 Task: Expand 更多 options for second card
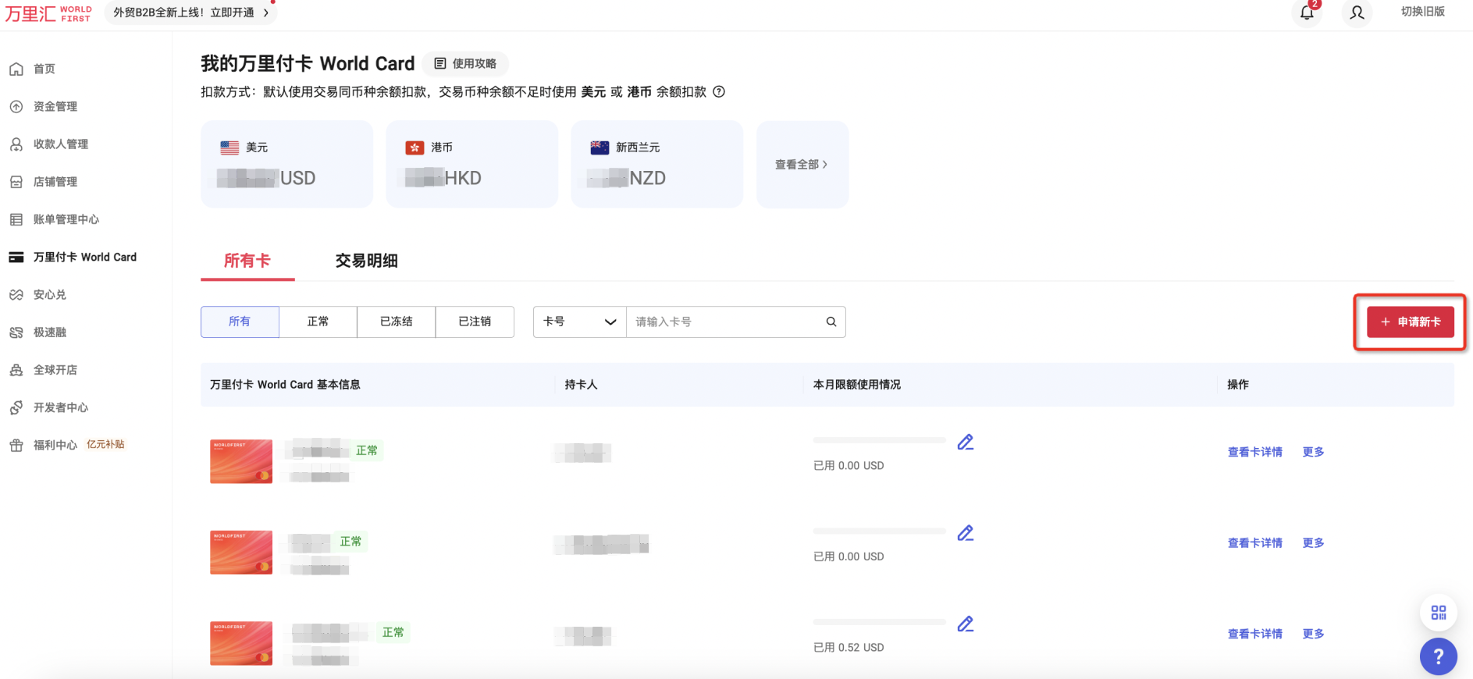1313,543
